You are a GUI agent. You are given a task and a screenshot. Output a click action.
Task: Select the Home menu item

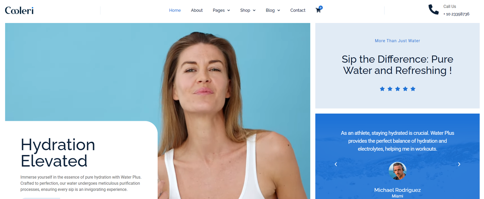[175, 10]
